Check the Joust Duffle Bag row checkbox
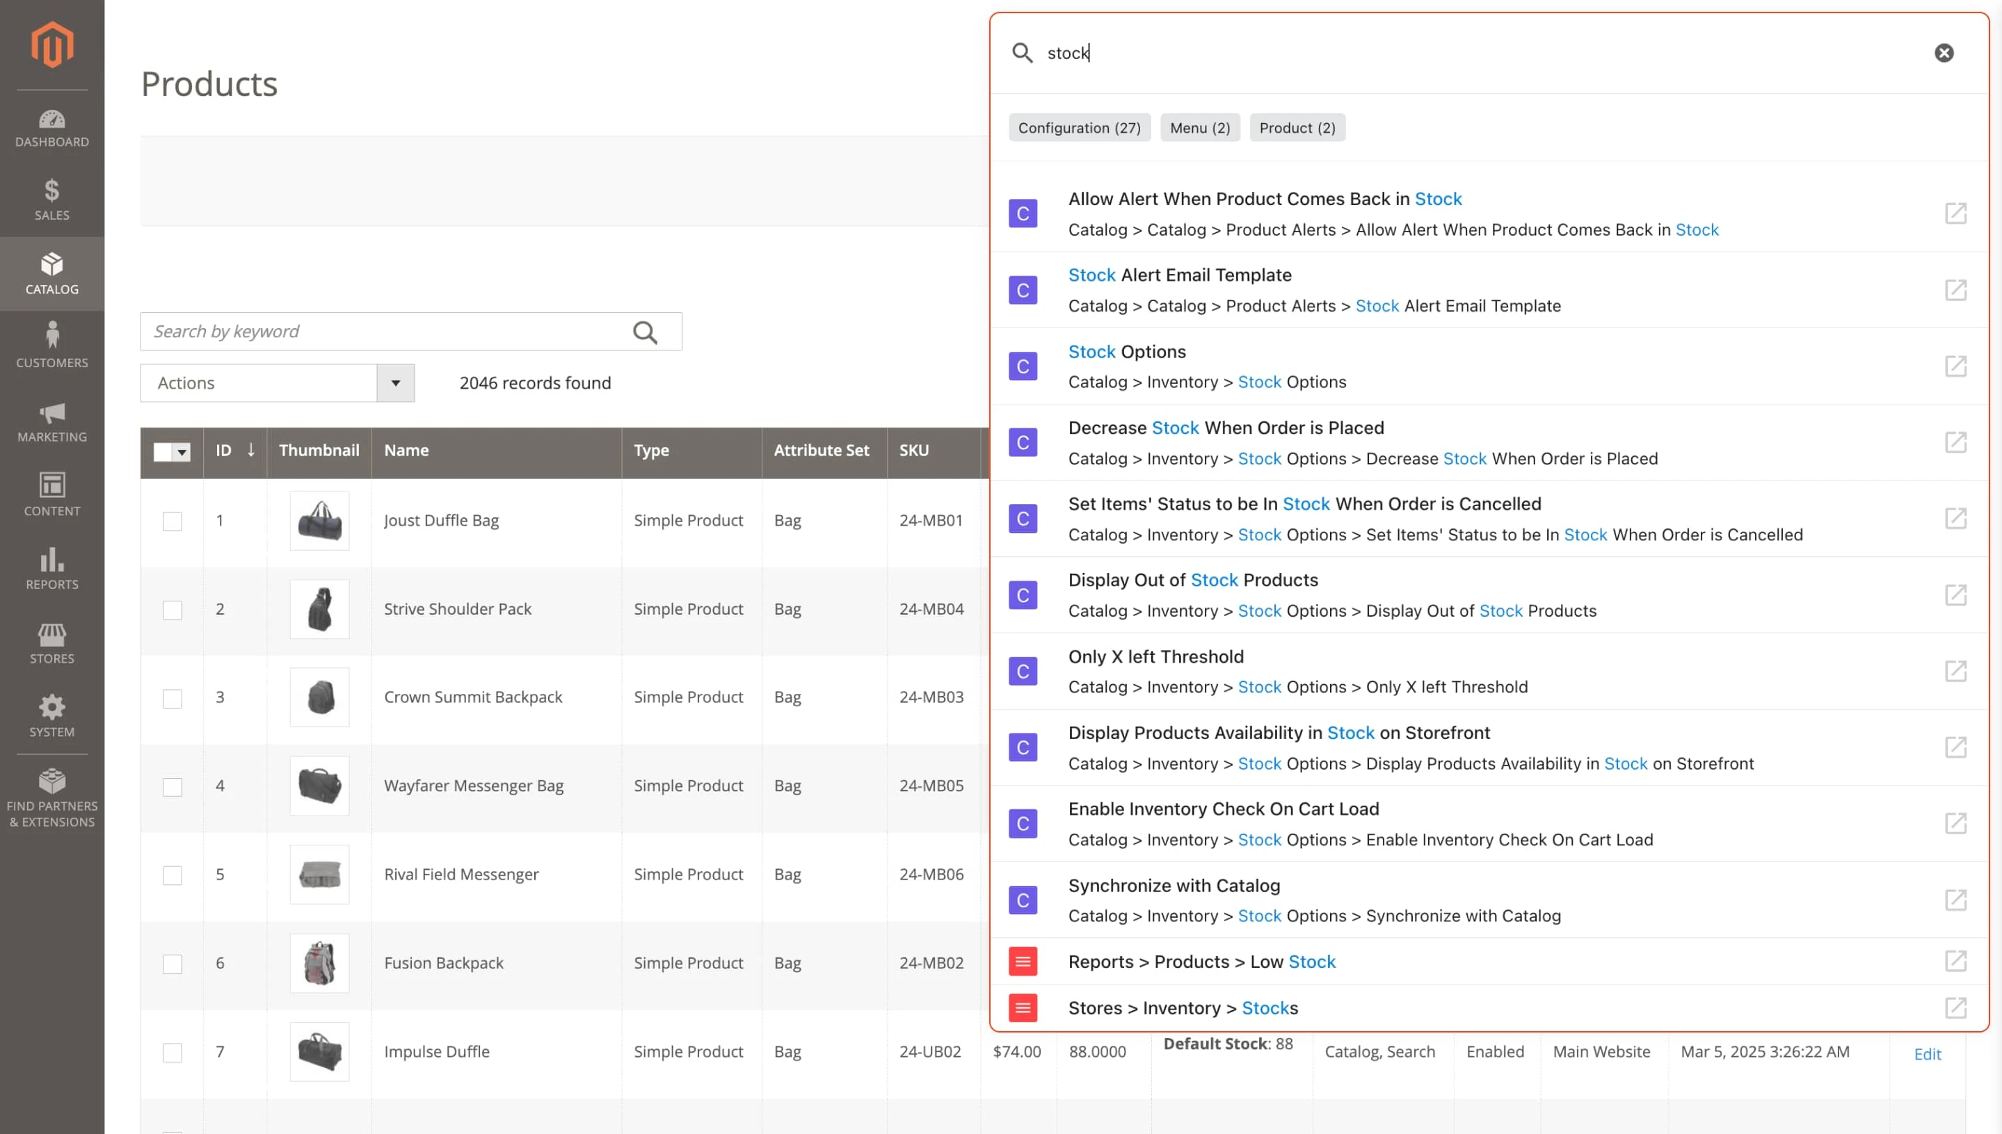 172,521
